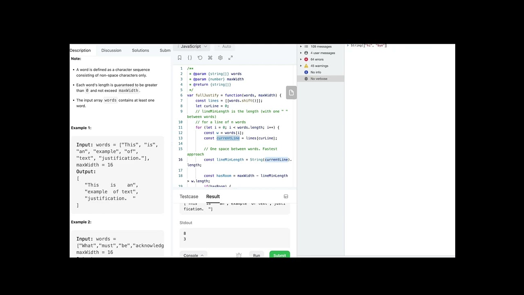524x295 pixels.
Task: Expand the 64 errors group arrow
Action: [301, 59]
